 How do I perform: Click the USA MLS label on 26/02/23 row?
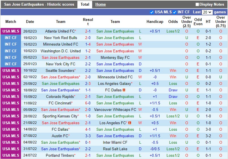[x=11, y=31]
